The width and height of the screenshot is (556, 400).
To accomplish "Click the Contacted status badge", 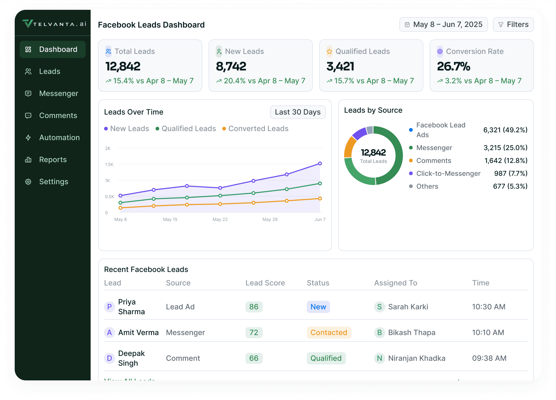I will coord(329,333).
